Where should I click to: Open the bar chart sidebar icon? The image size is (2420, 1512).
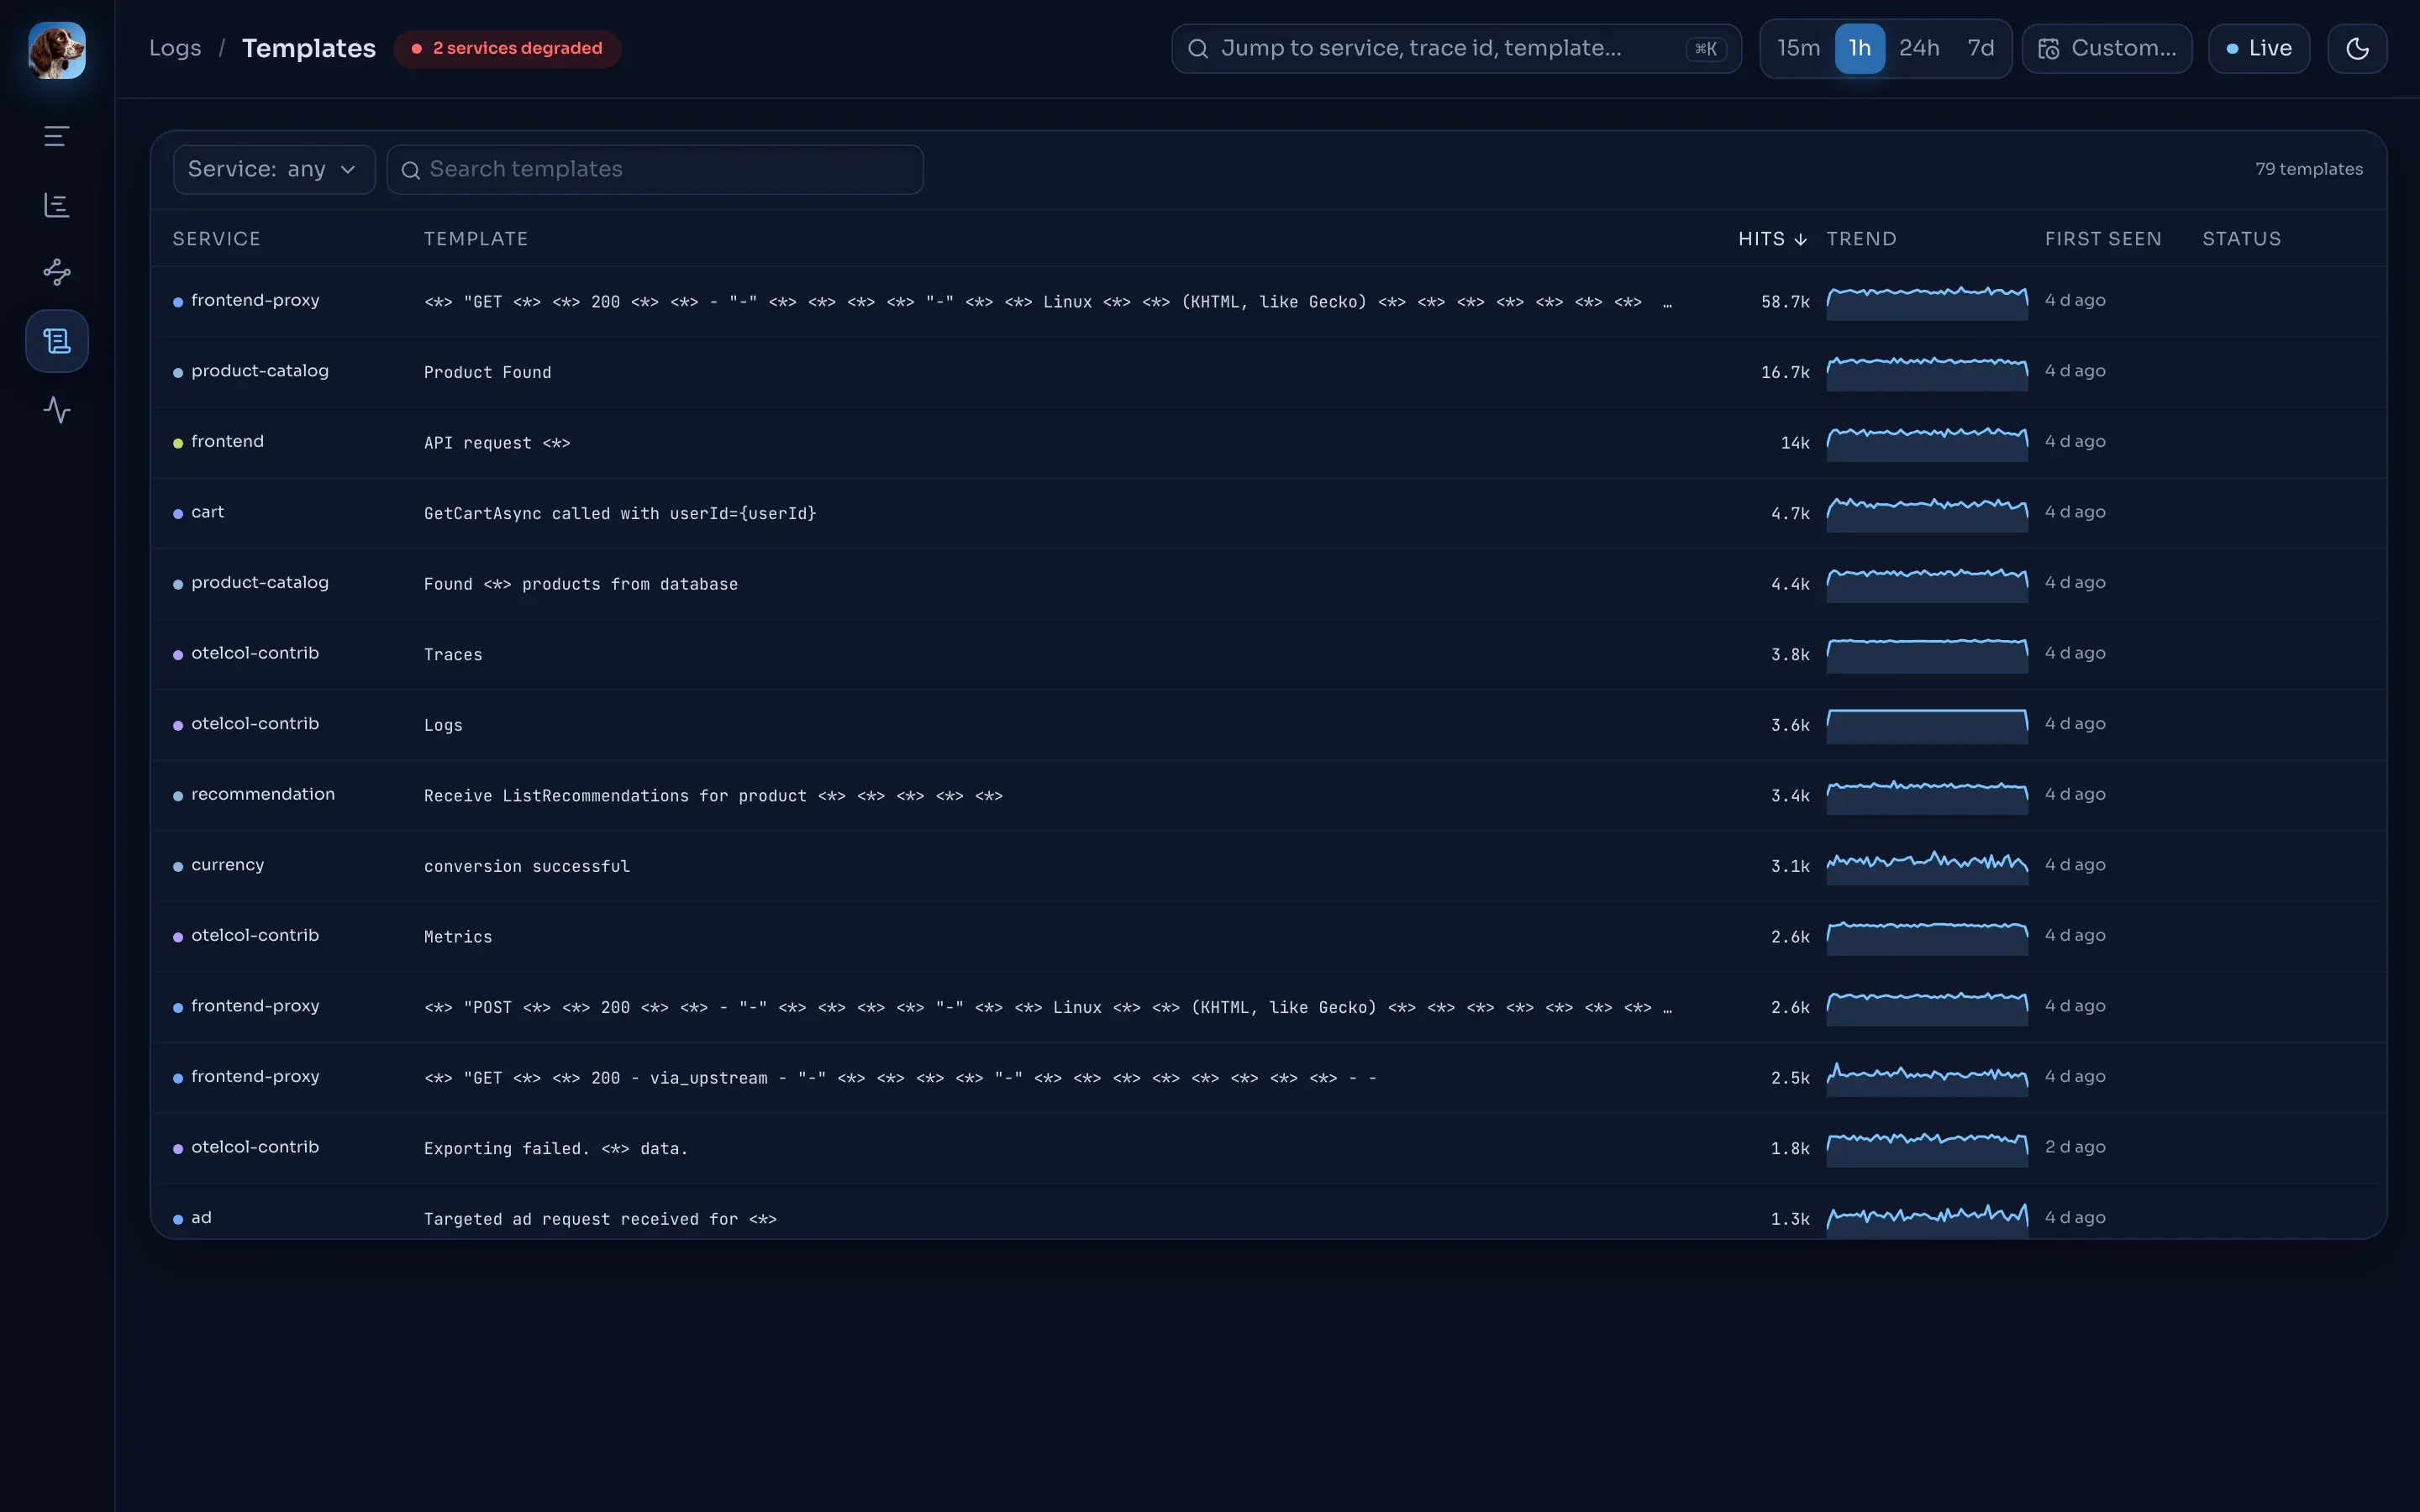coord(57,205)
